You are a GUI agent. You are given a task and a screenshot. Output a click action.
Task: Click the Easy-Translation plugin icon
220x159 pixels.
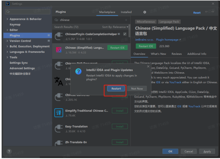pyautogui.click(x=59, y=128)
